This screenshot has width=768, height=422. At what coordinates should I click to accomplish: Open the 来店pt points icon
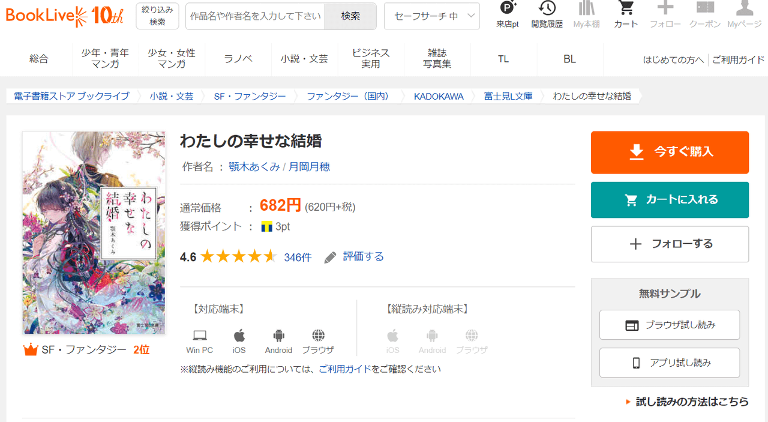pyautogui.click(x=508, y=8)
